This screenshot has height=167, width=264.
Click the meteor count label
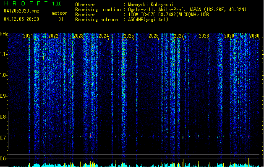pos(60,13)
